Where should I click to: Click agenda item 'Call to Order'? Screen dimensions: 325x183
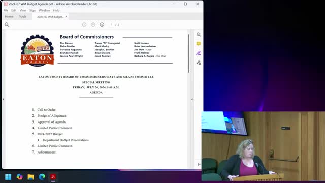[47, 110]
